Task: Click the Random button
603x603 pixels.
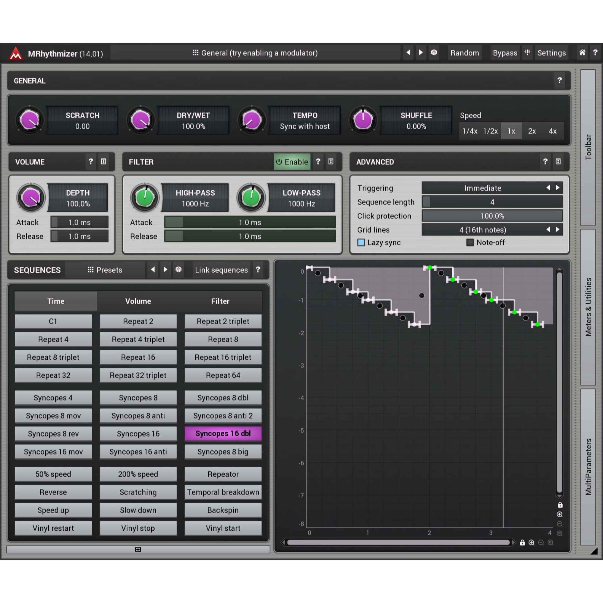Action: click(x=464, y=53)
